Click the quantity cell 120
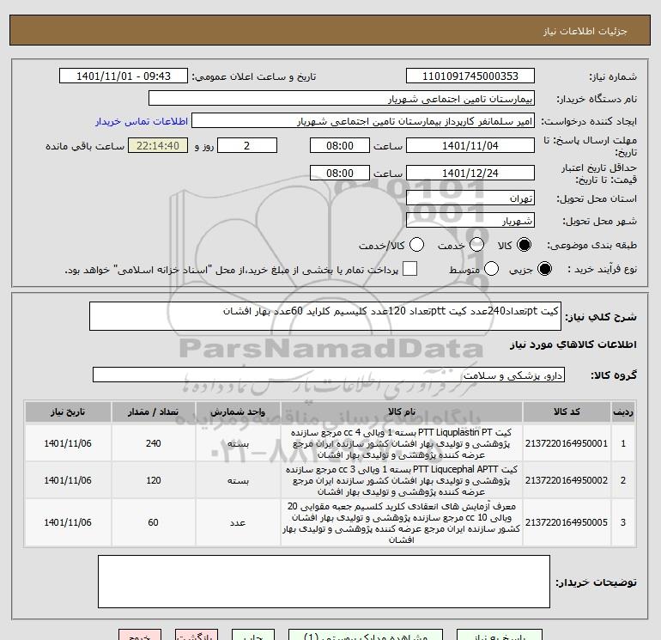This screenshot has width=661, height=640. [x=154, y=480]
